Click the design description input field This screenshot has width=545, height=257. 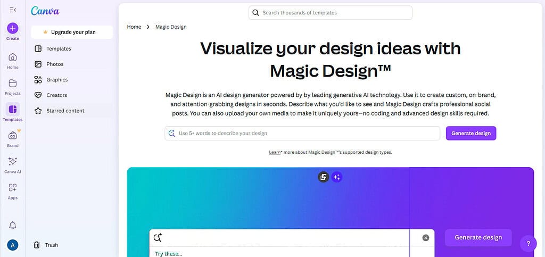click(x=302, y=134)
